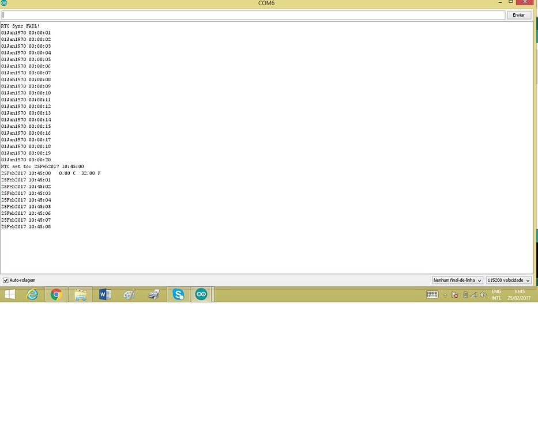
Task: Open the Arduino IDE from the taskbar
Action: click(201, 294)
